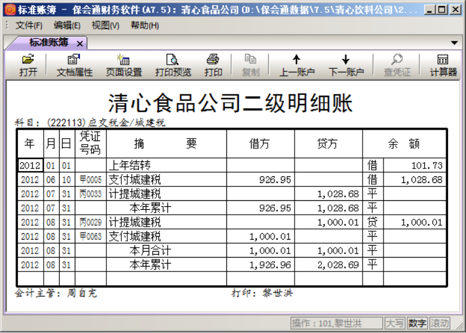
Task: Toggle the 滚动 scroll lock indicator
Action: tap(439, 323)
